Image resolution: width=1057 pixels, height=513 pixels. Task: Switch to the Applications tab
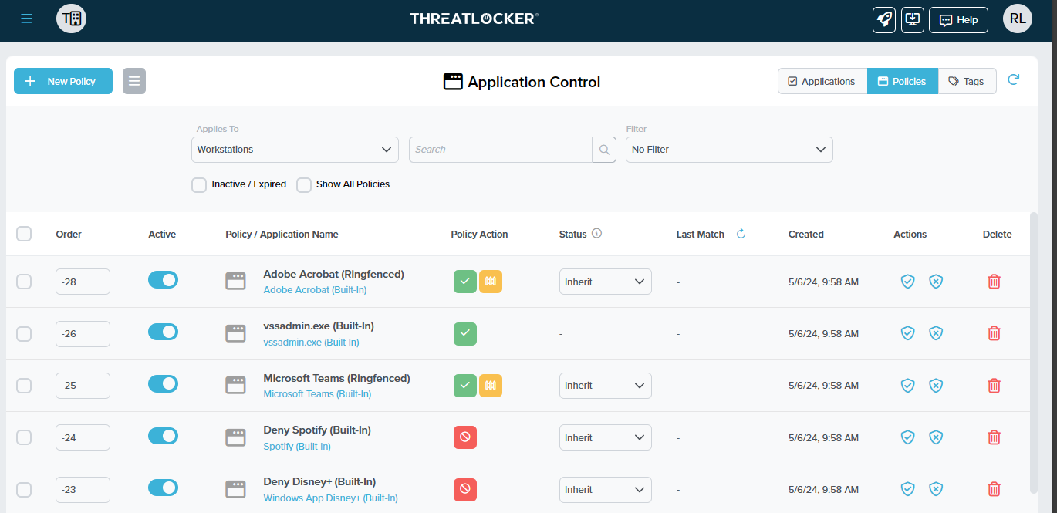(x=822, y=81)
